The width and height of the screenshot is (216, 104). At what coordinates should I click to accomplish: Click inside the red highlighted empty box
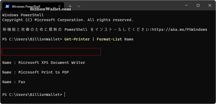[51, 52]
